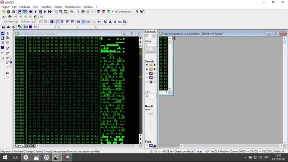Adjust the first 12 Point font size stepper

tap(16, 22)
